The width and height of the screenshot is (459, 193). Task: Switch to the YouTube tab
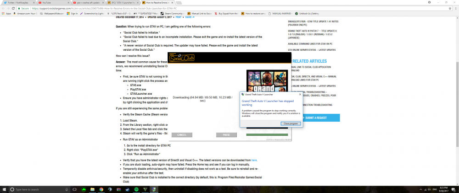tap(54, 2)
